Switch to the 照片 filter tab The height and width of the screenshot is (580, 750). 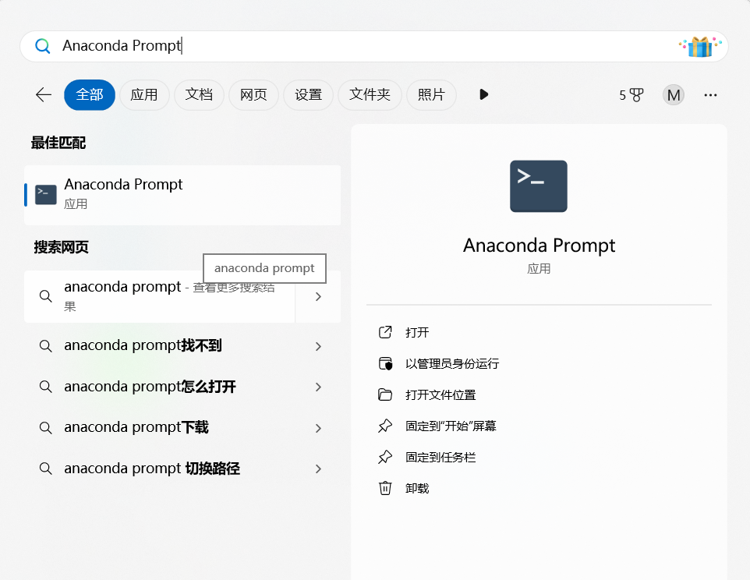[x=431, y=94]
